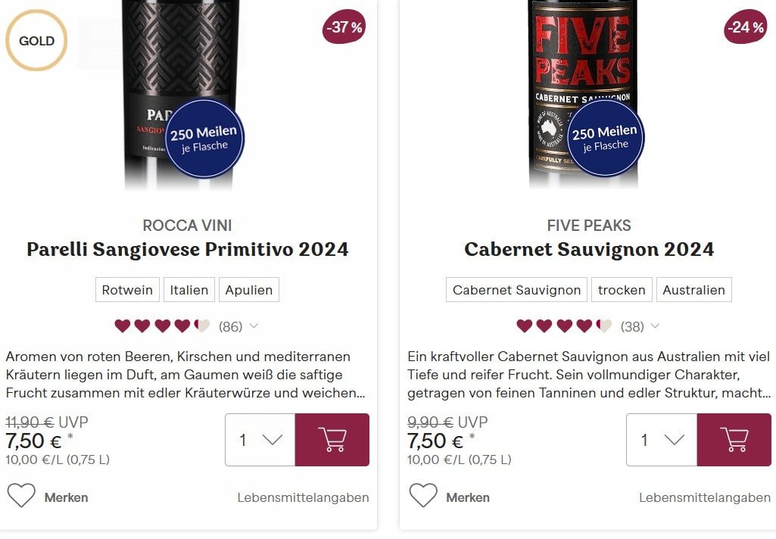Open quantity dropdown for Five Peaks wine
Viewport: 776px width, 539px height.
coord(662,440)
